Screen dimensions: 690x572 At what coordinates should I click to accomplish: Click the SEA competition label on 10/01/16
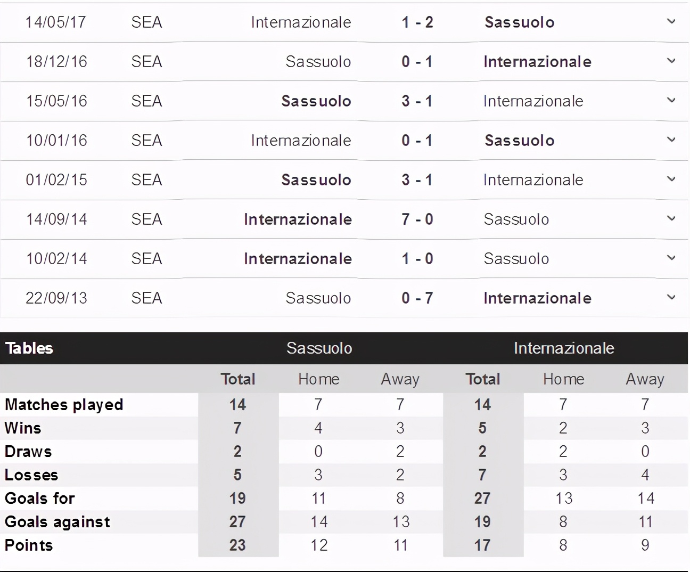(x=146, y=141)
